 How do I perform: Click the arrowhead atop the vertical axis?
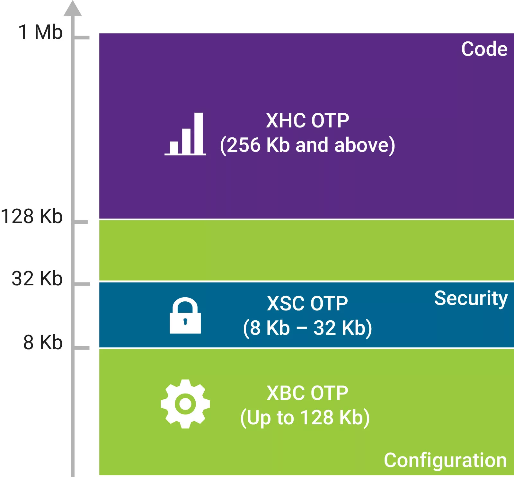coord(73,9)
